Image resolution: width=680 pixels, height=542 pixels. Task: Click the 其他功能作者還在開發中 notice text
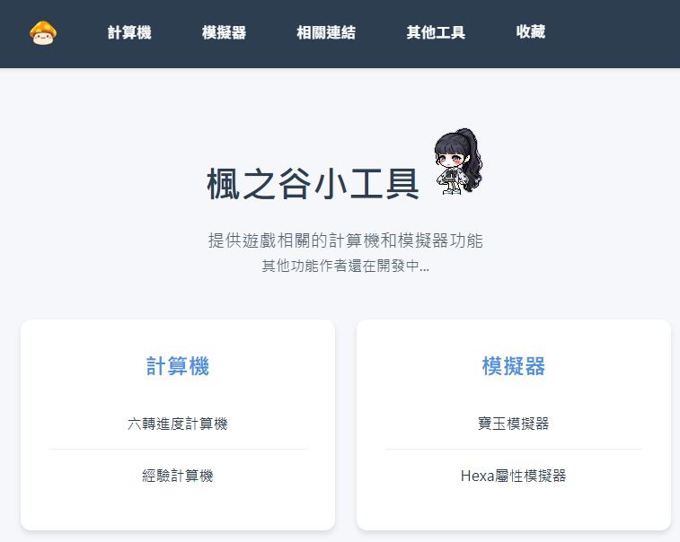pos(346,266)
